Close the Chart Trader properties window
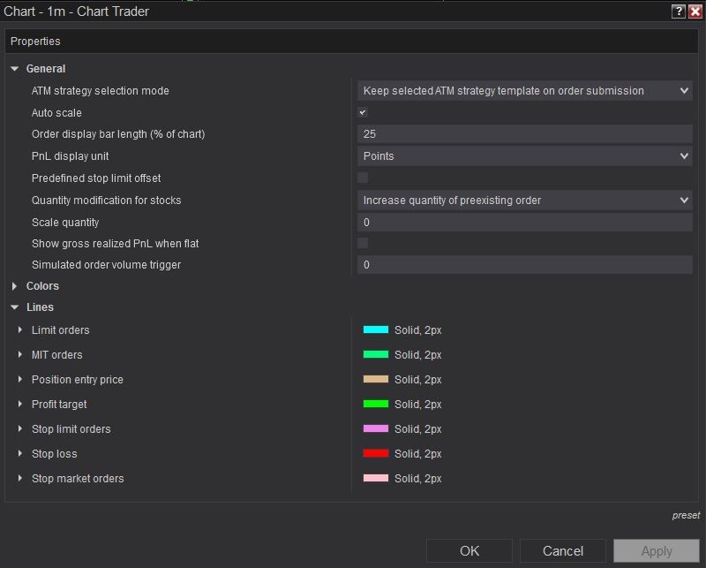Screen dimensions: 706x568 pyautogui.click(x=695, y=11)
